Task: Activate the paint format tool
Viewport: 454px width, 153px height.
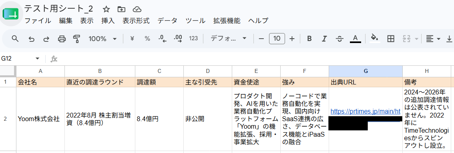Action: 77,39
